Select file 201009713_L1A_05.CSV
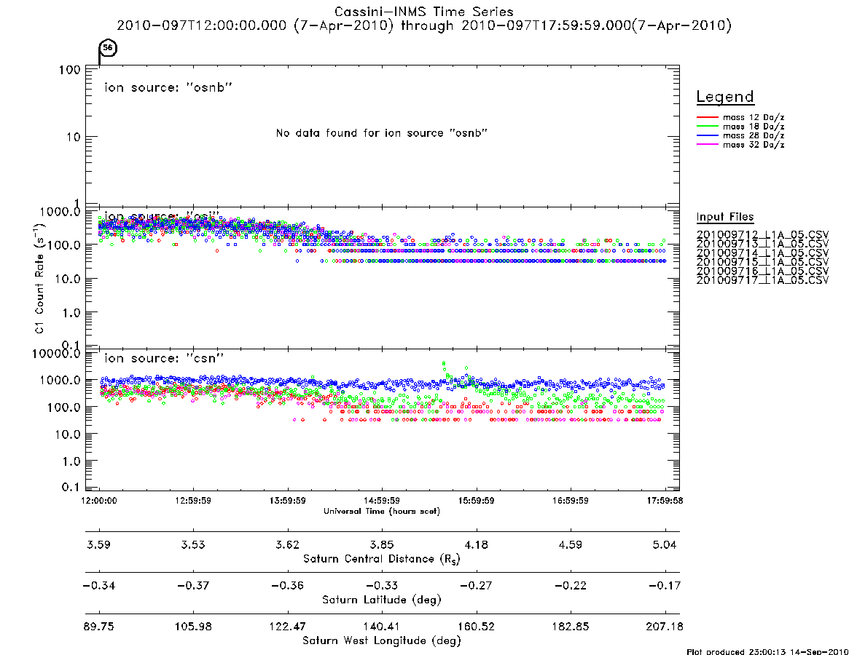849x655 pixels. point(762,244)
